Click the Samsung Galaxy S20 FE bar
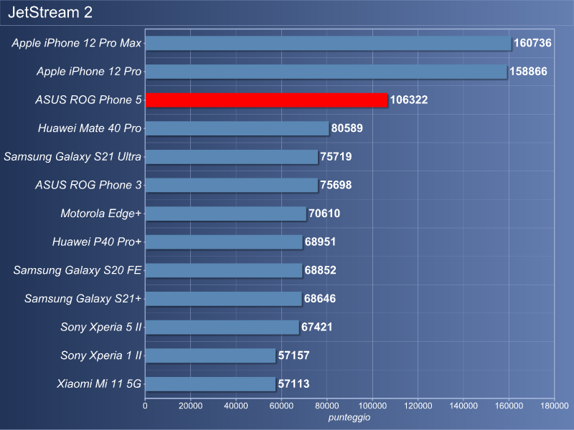The image size is (574, 430). coord(224,271)
